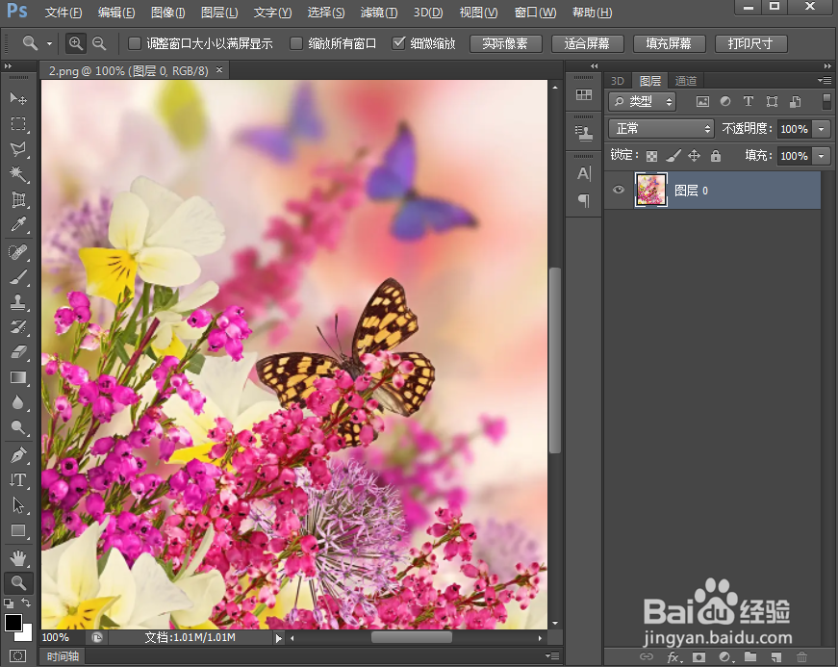The image size is (838, 667).
Task: Click the swap foreground/background colors icon
Action: click(26, 603)
